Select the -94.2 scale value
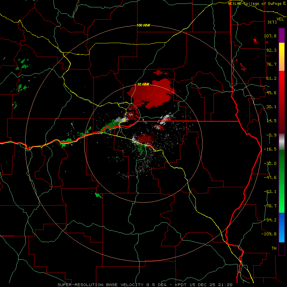The image size is (287, 287). click(x=270, y=220)
